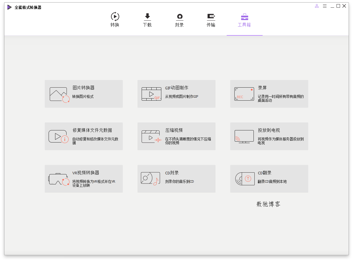This screenshot has width=353, height=262.
Task: Open GIF动图制作 tool title
Action: click(177, 88)
